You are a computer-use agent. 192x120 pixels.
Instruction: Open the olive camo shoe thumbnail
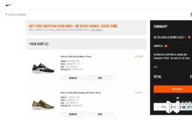pyautogui.click(x=43, y=105)
